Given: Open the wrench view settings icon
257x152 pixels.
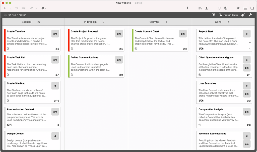Looking at the screenshot, I should click(x=250, y=15).
